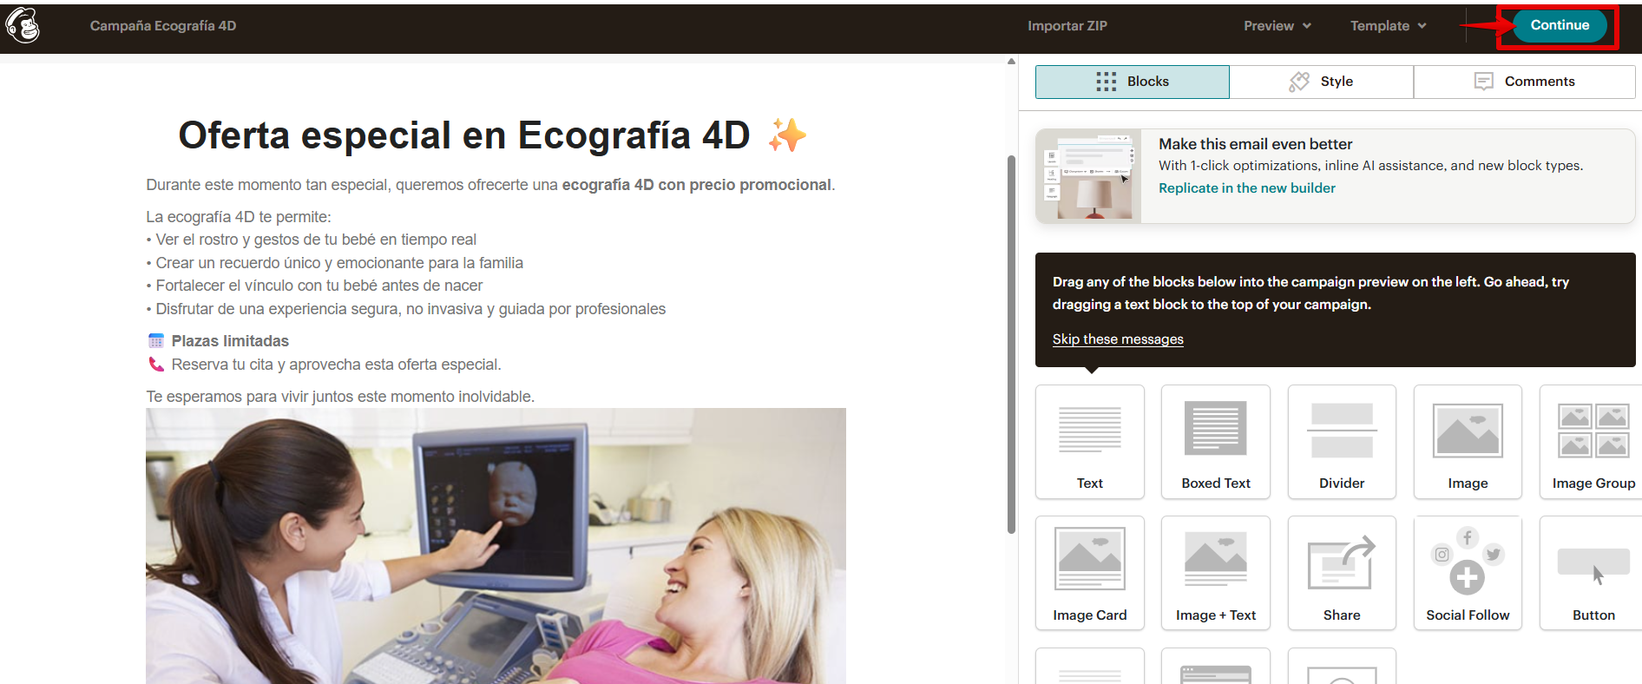Switch to the Blocks tab
Screen dimensions: 1642x684
(x=1132, y=82)
